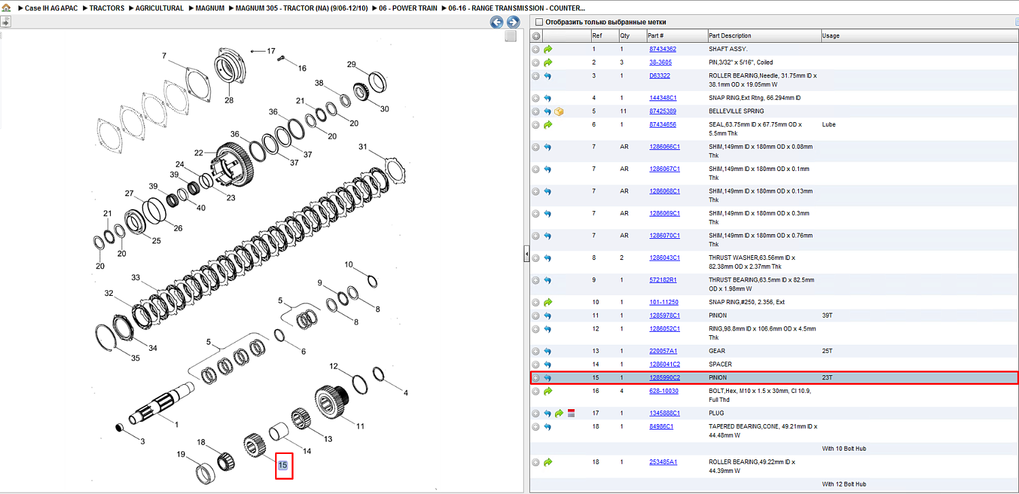This screenshot has width=1019, height=494.
Task: Open part number 572182R1 link
Action: click(663, 280)
